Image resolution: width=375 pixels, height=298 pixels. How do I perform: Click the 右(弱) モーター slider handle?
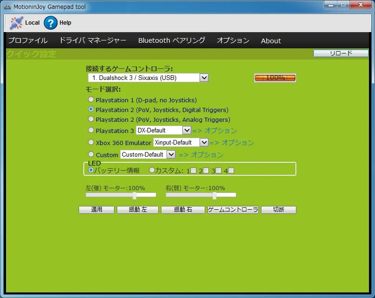tap(214, 195)
